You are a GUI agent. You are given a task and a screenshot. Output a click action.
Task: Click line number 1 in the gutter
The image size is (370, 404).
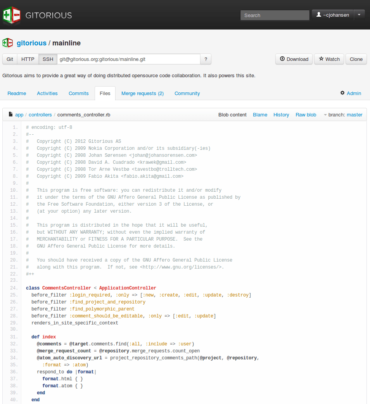point(15,127)
